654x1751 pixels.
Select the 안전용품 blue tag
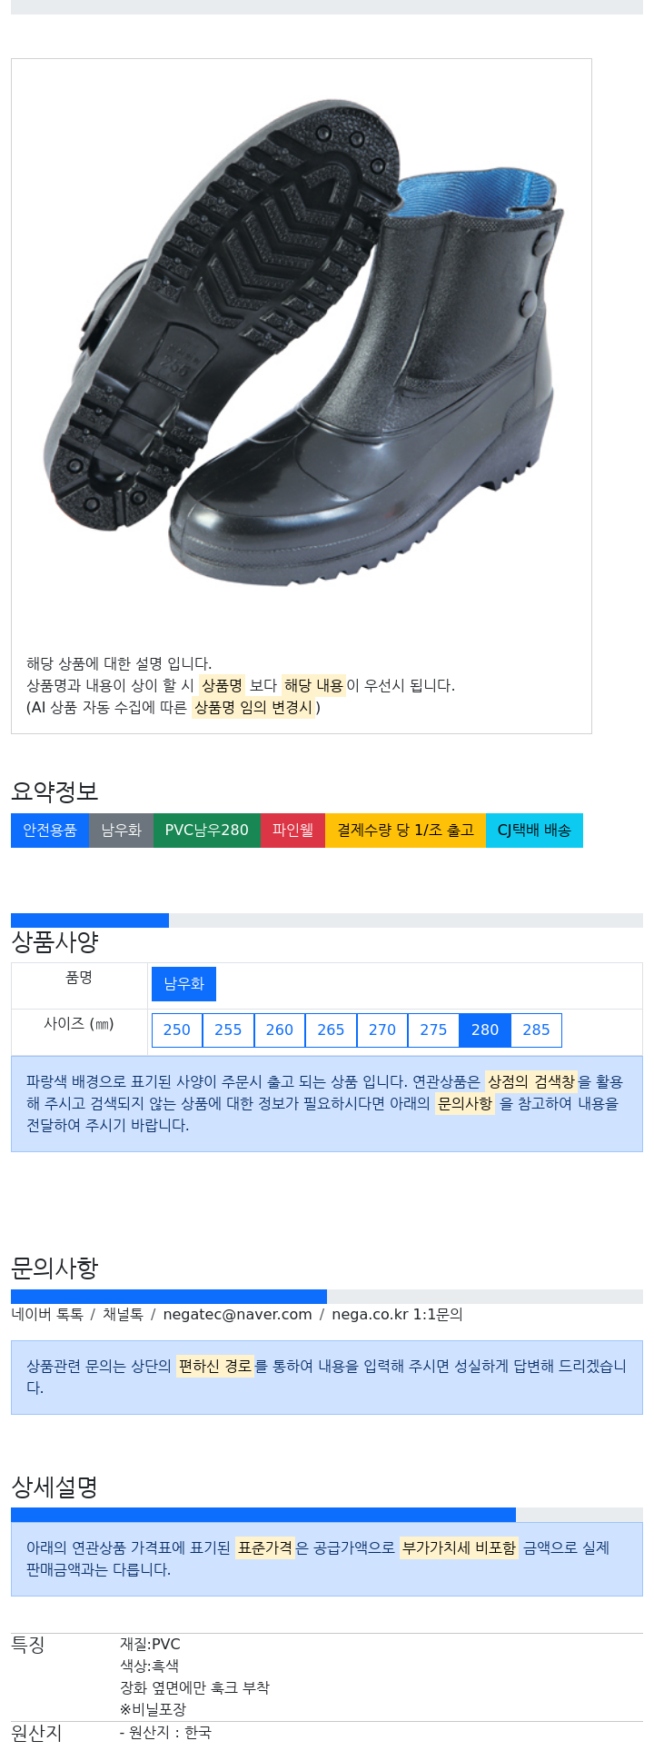(50, 831)
